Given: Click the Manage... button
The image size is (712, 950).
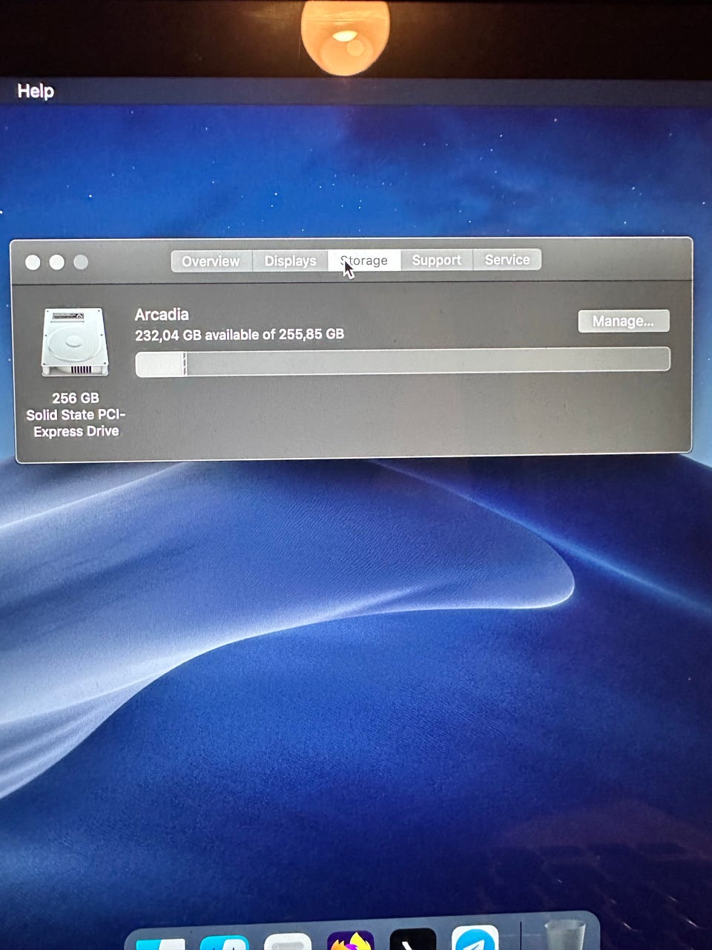Looking at the screenshot, I should (x=623, y=321).
